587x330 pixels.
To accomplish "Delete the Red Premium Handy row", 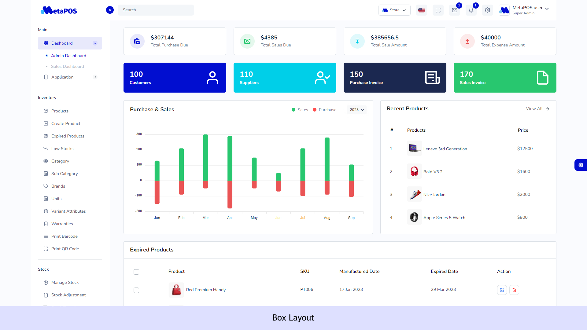I will tap(514, 290).
